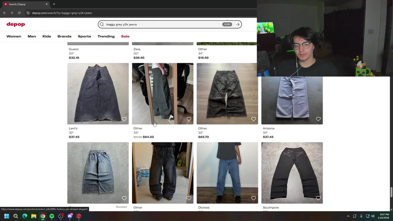This screenshot has width=393, height=221.
Task: Open the Kids category menu
Action: (x=47, y=36)
